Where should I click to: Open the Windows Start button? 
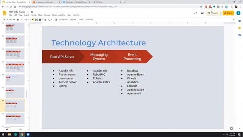(x=3, y=134)
